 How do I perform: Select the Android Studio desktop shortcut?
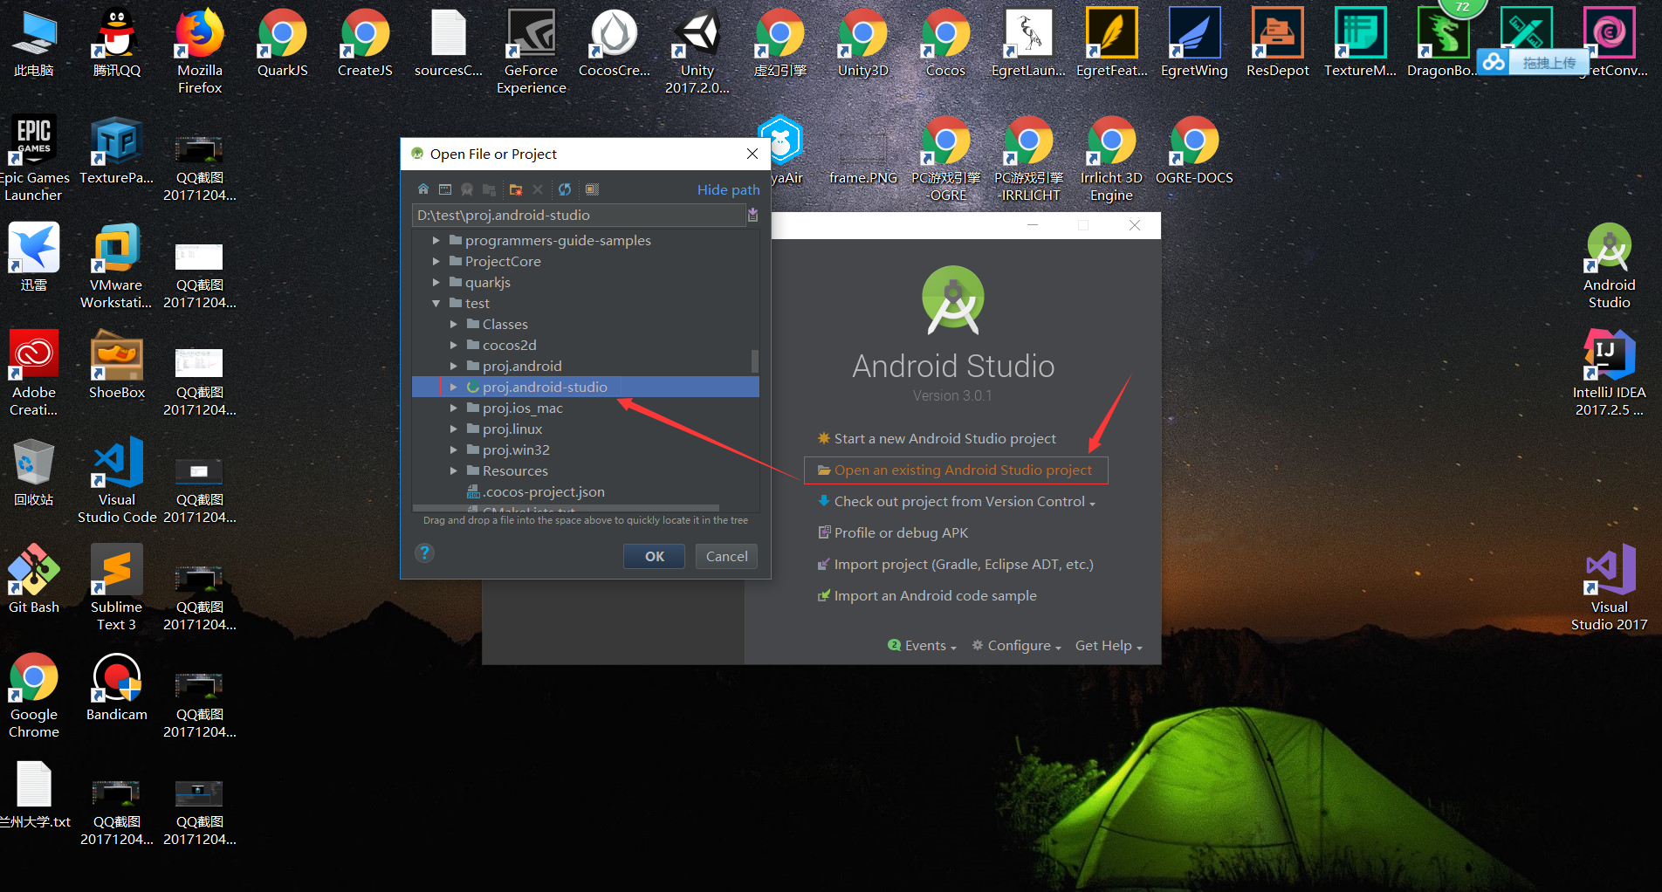pyautogui.click(x=1609, y=266)
